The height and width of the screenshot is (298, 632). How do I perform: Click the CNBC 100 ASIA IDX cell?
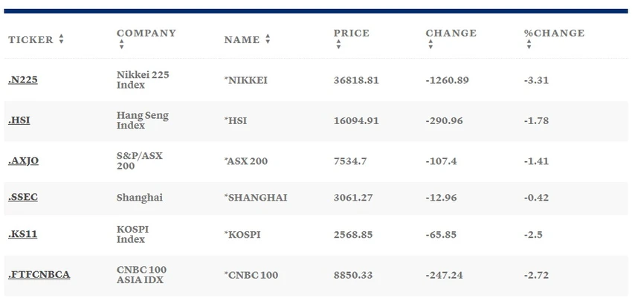pos(141,275)
